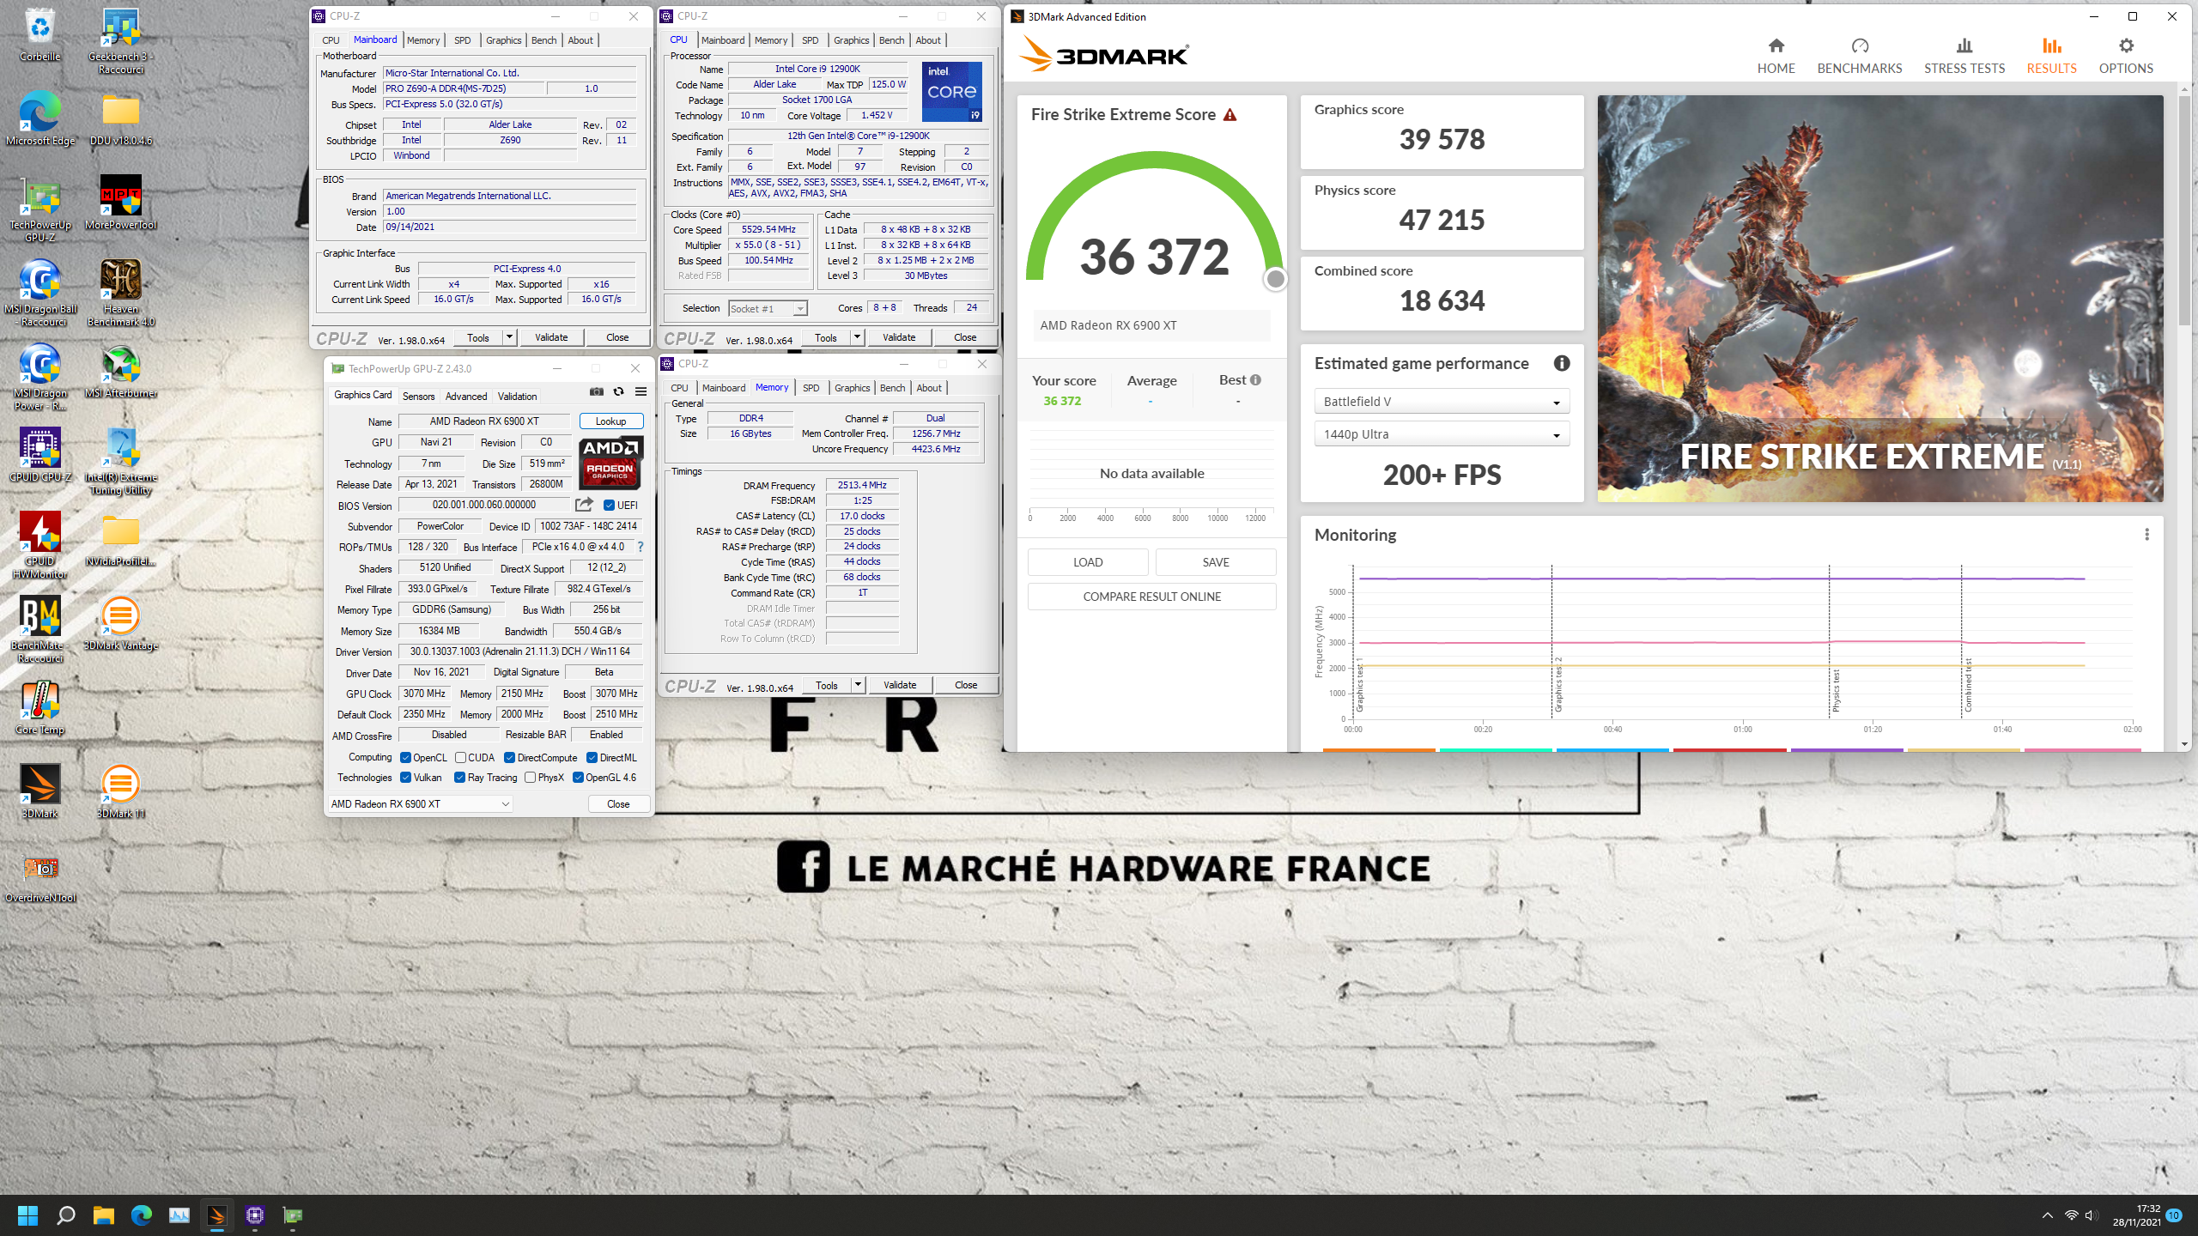
Task: Open GPU selector dropdown AMD Radeon RX 6900 XT
Action: click(x=421, y=804)
